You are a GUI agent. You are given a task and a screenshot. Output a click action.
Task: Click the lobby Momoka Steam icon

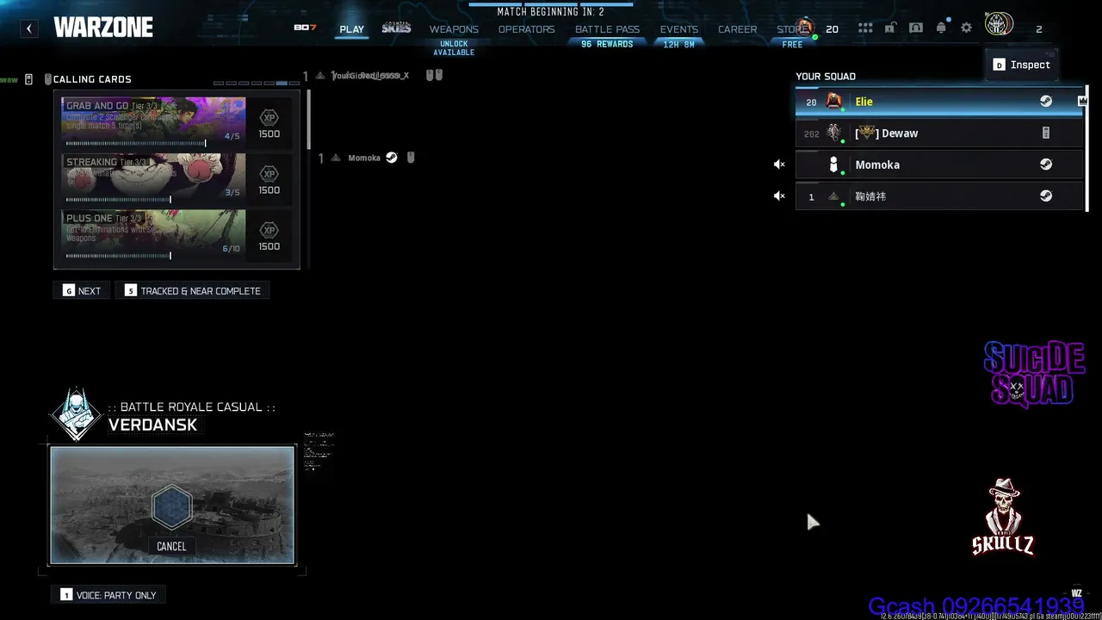pyautogui.click(x=392, y=158)
